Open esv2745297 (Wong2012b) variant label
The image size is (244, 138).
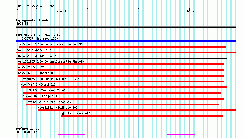click(35, 50)
